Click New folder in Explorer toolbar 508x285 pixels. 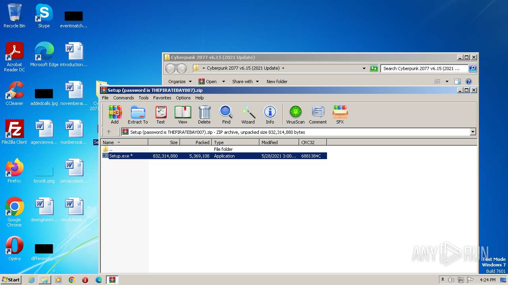[x=277, y=82]
